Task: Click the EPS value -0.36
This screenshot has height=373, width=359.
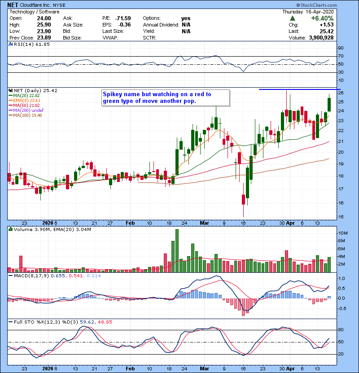Action: [124, 25]
